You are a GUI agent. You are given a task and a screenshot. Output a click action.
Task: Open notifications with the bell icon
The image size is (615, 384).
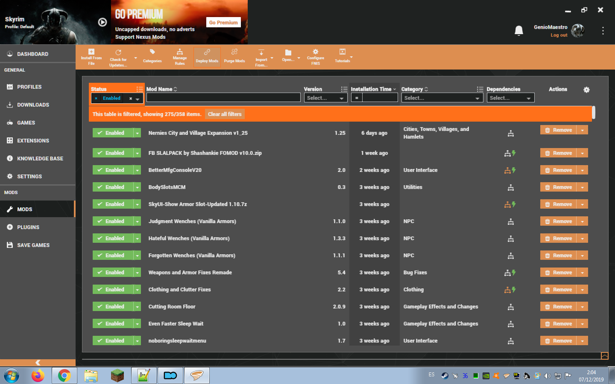coord(519,30)
